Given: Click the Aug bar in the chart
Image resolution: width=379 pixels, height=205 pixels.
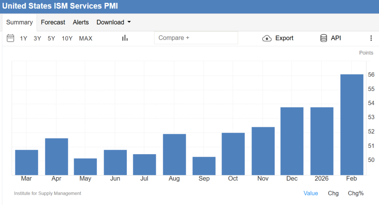Looking at the screenshot, I should [x=174, y=154].
